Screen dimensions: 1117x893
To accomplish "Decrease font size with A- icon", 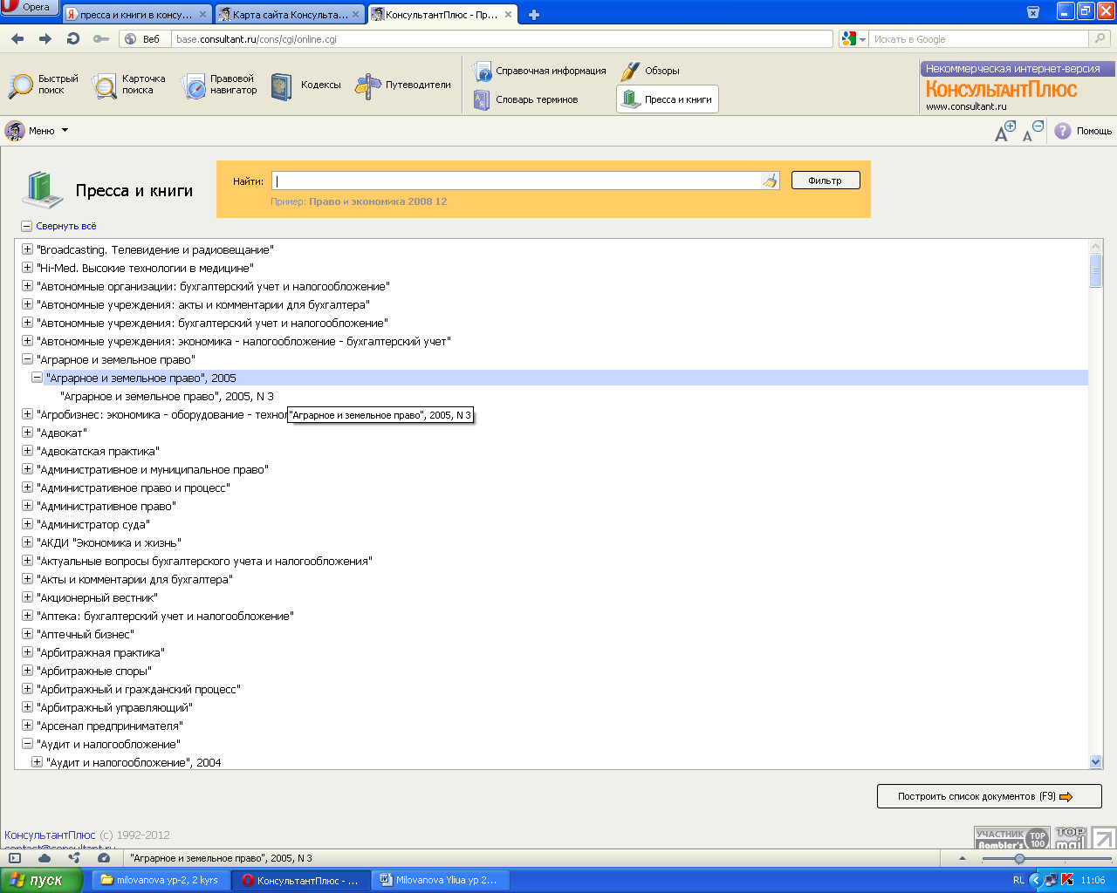I will point(1032,131).
